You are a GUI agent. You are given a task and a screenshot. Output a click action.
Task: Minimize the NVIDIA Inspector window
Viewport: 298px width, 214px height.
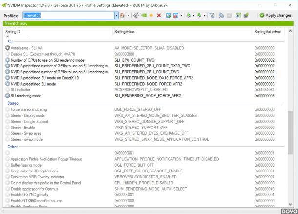click(x=260, y=5)
